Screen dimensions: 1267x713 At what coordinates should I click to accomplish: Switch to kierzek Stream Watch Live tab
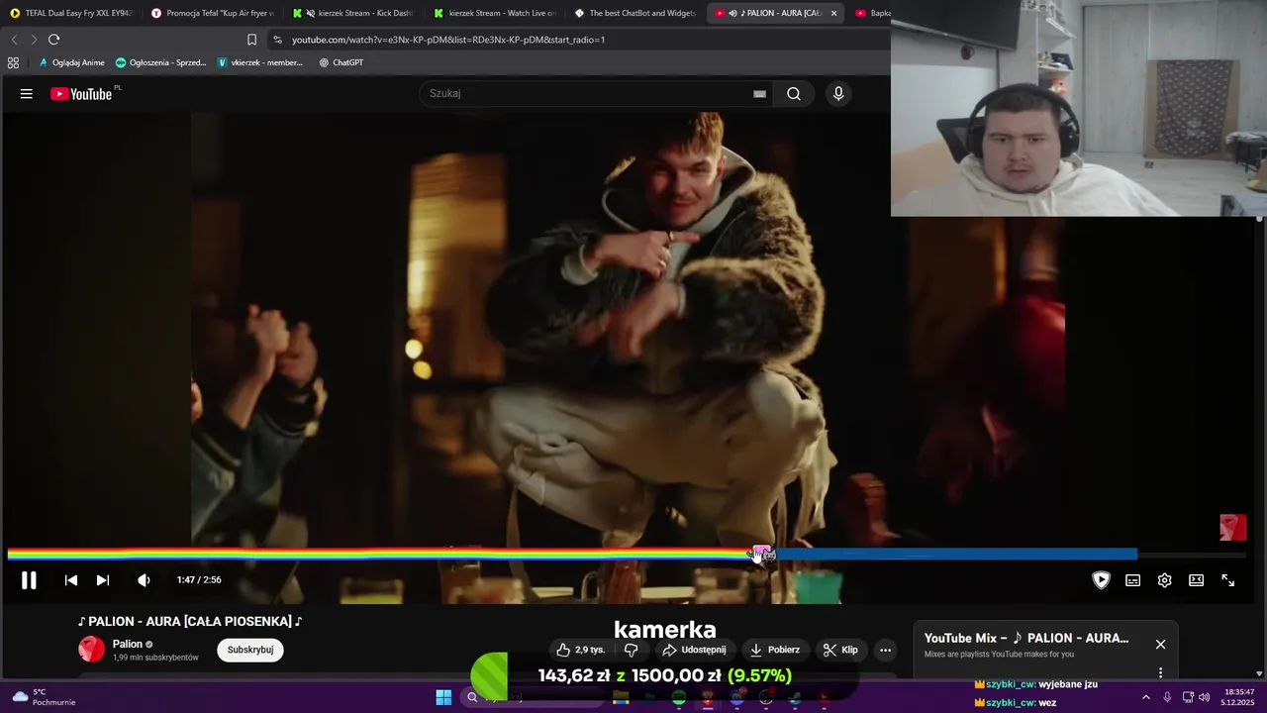495,13
